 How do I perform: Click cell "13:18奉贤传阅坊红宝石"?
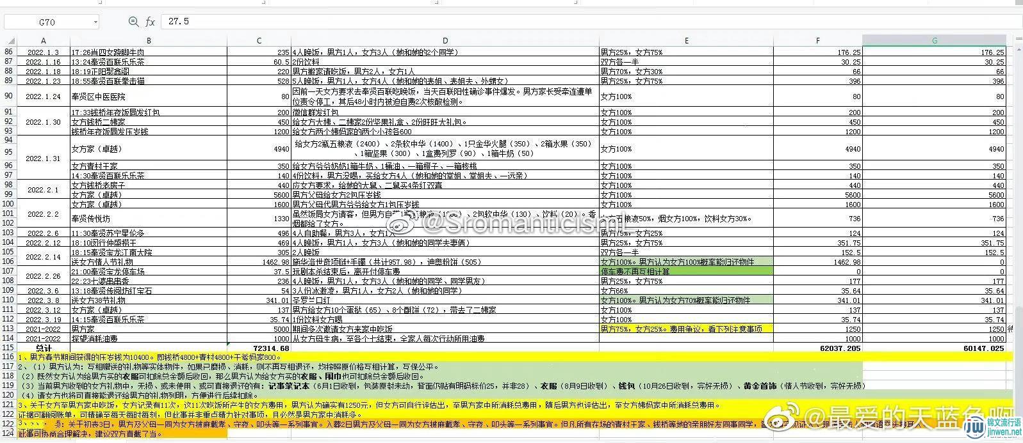tap(149, 290)
